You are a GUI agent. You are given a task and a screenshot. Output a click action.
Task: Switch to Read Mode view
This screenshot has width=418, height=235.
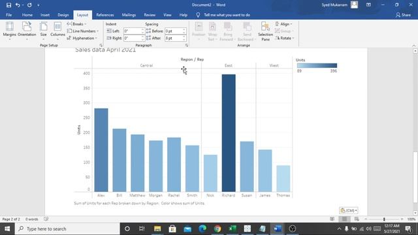coord(332,219)
